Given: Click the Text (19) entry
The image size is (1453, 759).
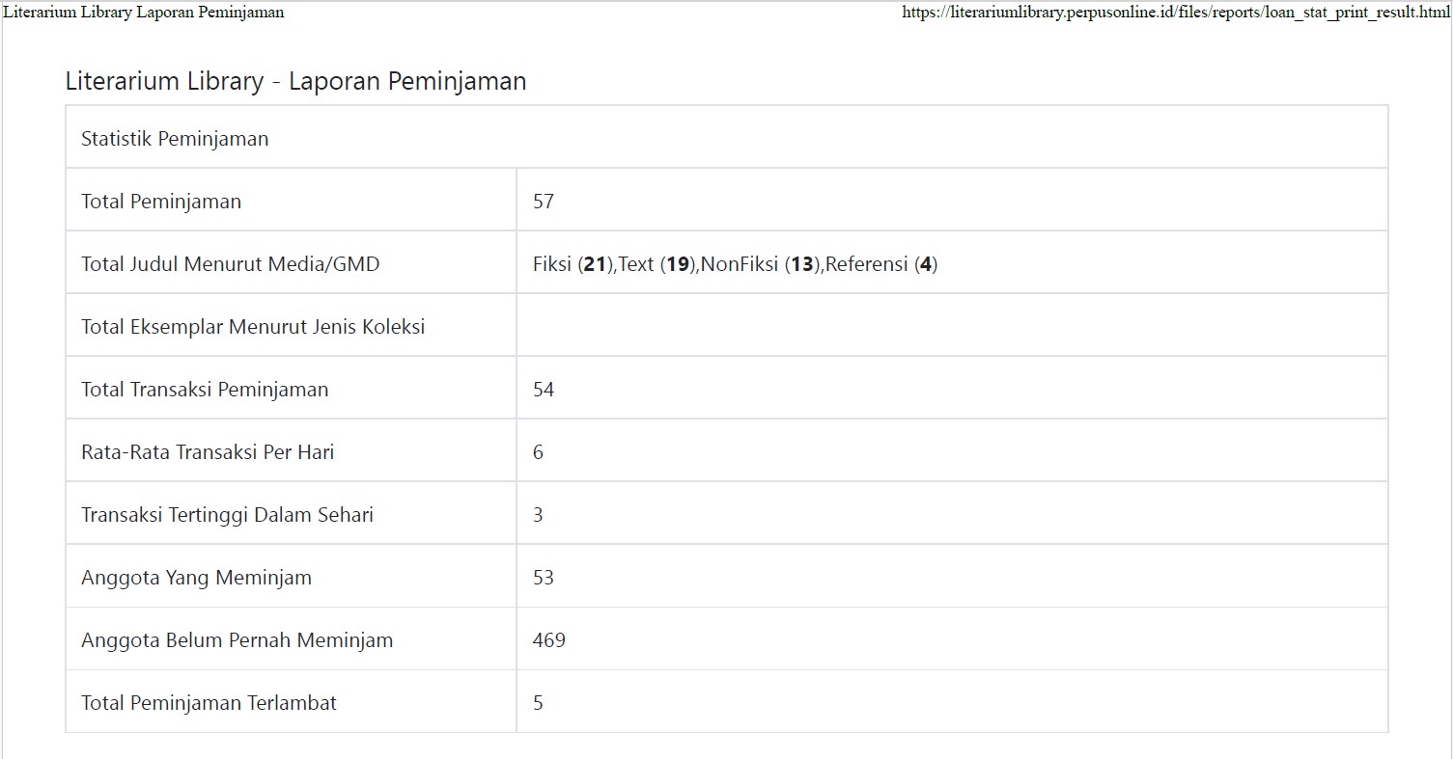Looking at the screenshot, I should click(657, 264).
